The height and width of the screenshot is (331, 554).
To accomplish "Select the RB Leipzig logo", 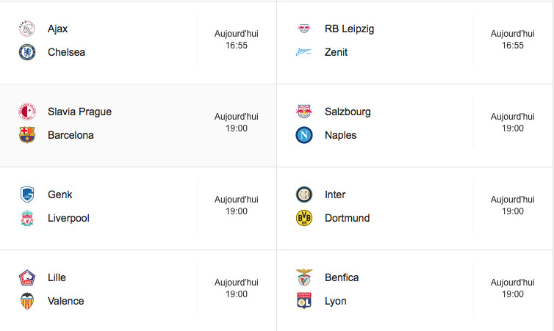I will click(303, 29).
